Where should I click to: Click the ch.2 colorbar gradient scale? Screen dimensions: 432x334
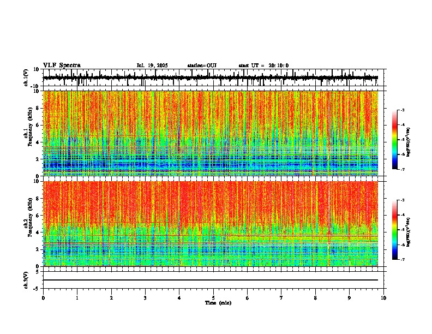click(x=395, y=230)
